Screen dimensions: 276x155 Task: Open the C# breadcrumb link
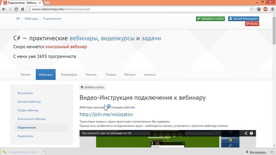(x=18, y=19)
